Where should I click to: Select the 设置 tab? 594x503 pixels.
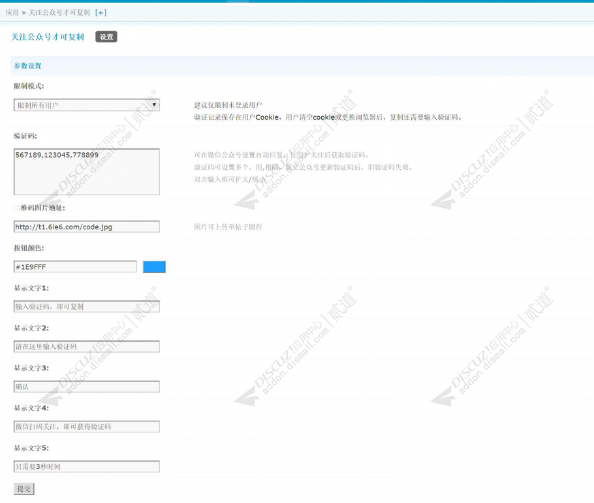106,37
